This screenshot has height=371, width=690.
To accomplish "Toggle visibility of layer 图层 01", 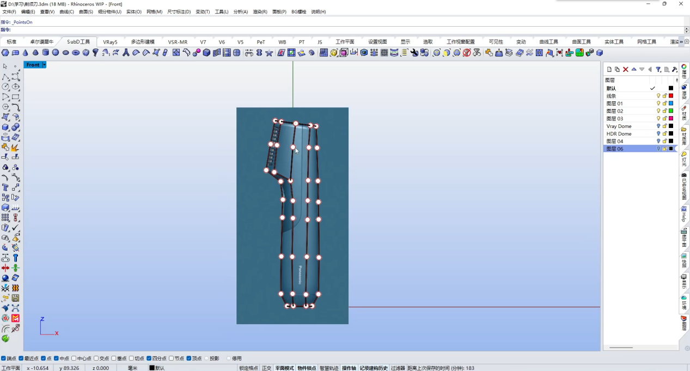I will pos(658,104).
